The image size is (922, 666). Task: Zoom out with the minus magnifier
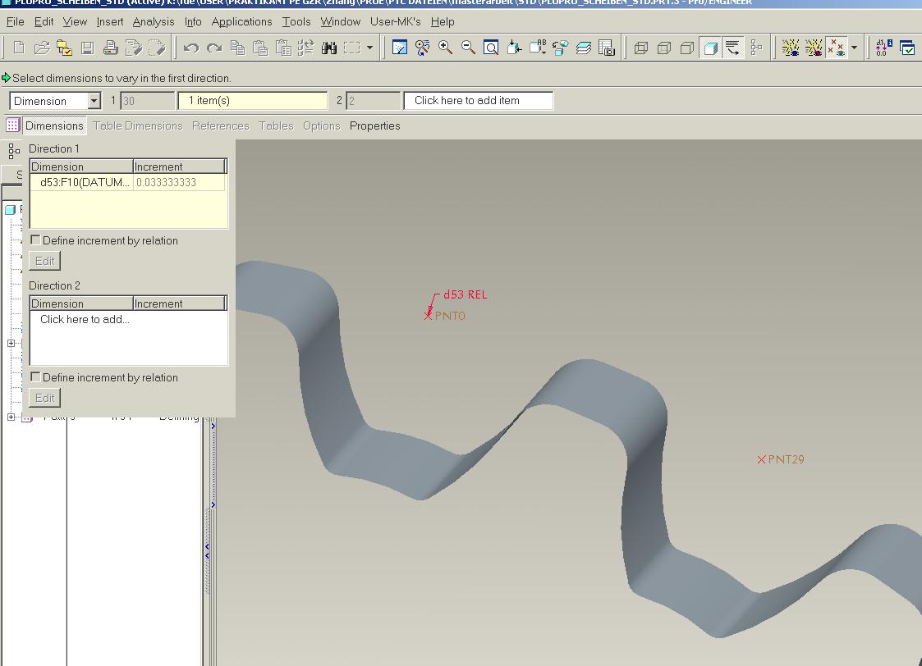tap(468, 48)
